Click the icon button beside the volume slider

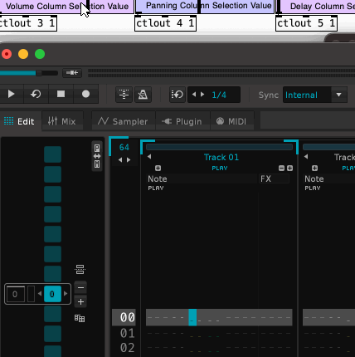[x=72, y=73]
